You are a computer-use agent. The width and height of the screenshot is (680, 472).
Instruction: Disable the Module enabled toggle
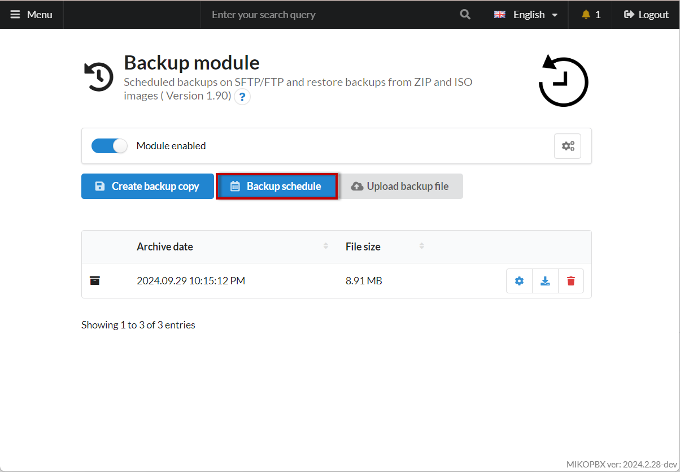110,146
